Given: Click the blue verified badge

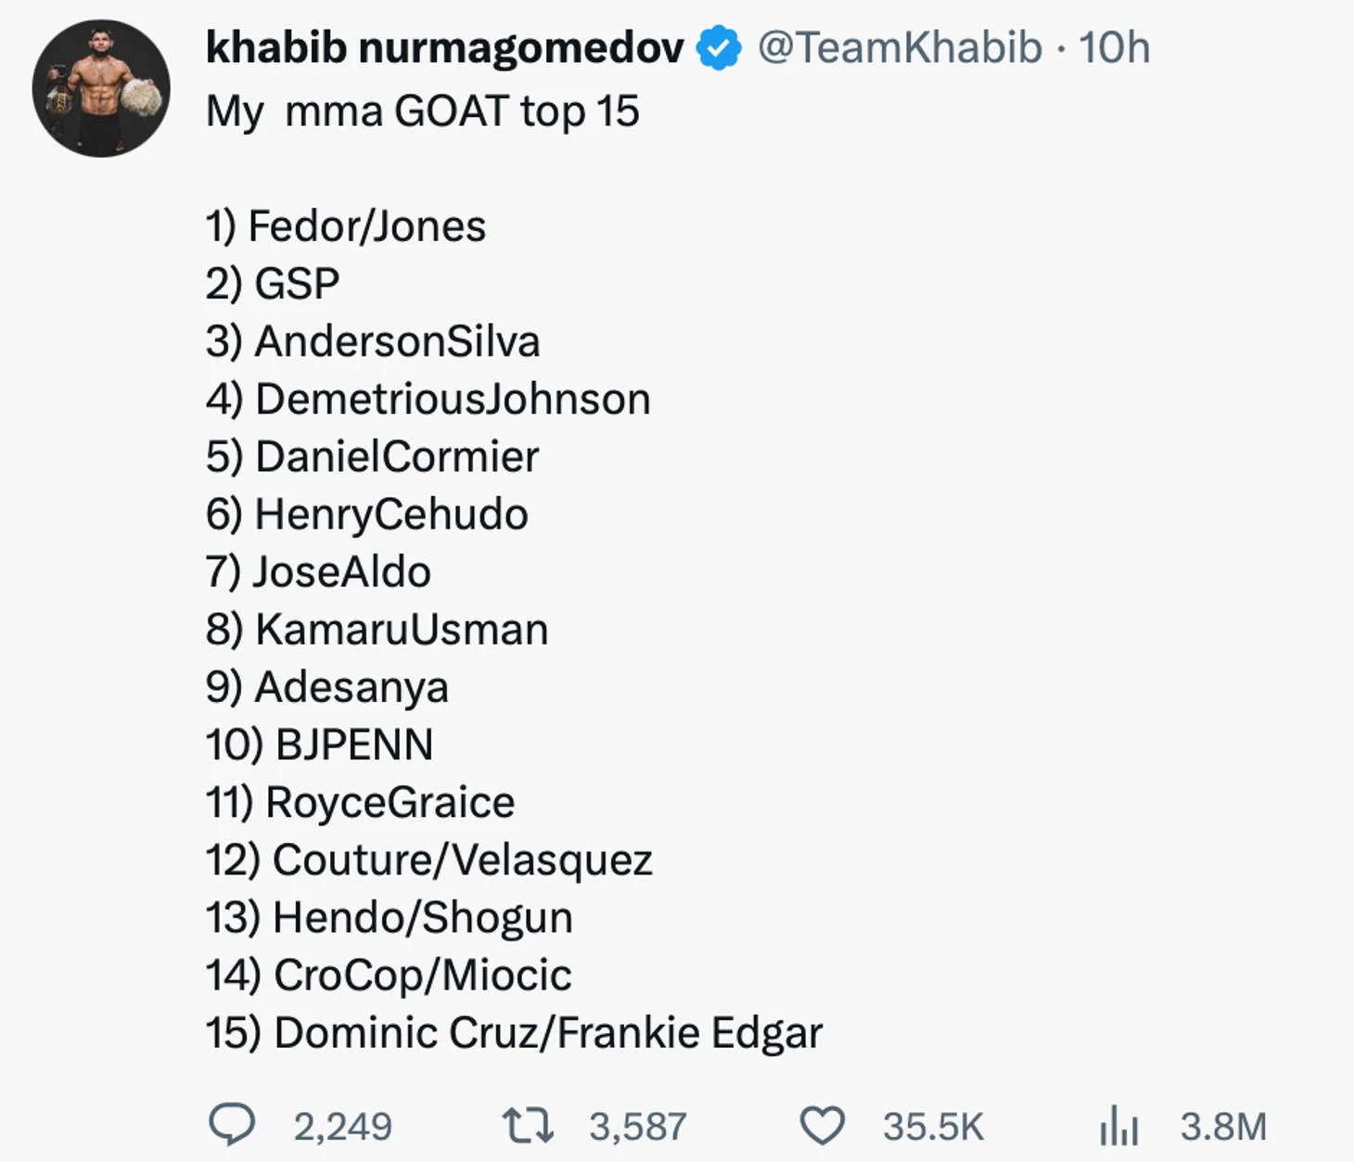Looking at the screenshot, I should 719,48.
